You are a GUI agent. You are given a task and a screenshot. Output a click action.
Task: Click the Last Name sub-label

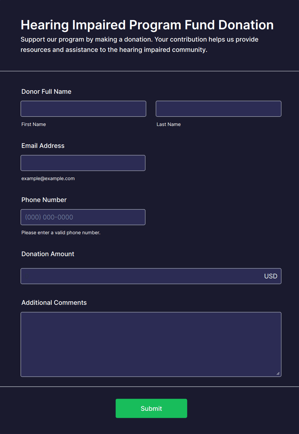[x=168, y=124]
